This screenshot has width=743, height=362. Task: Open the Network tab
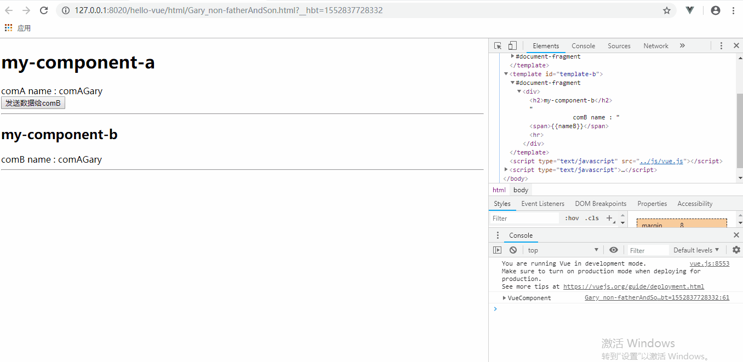click(656, 46)
